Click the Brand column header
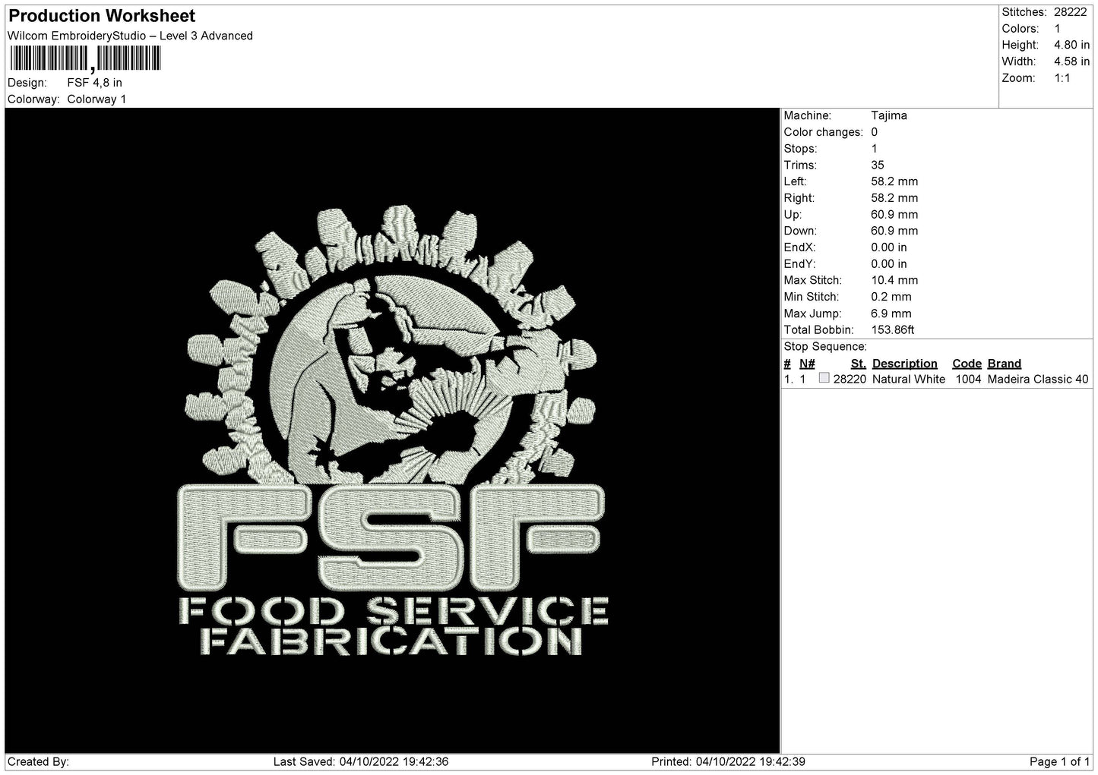1098x775 pixels. point(1004,364)
